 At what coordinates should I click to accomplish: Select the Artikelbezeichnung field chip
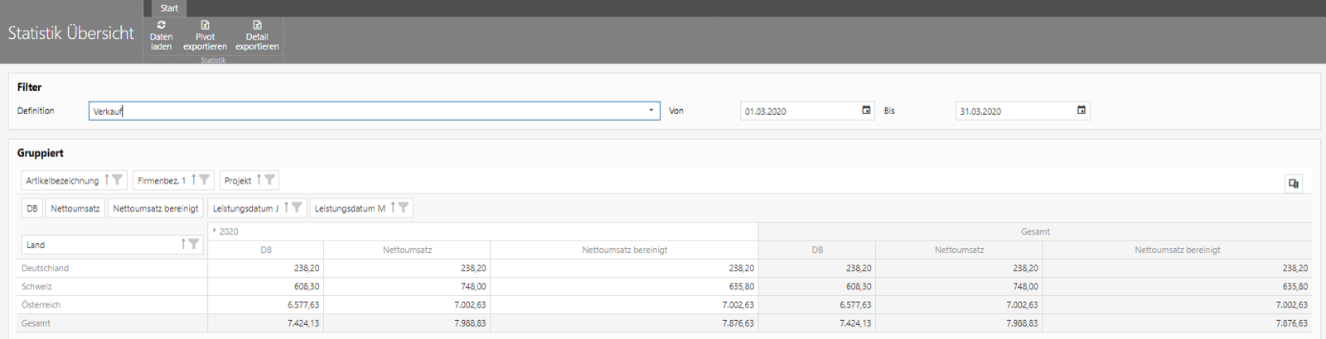coord(74,180)
